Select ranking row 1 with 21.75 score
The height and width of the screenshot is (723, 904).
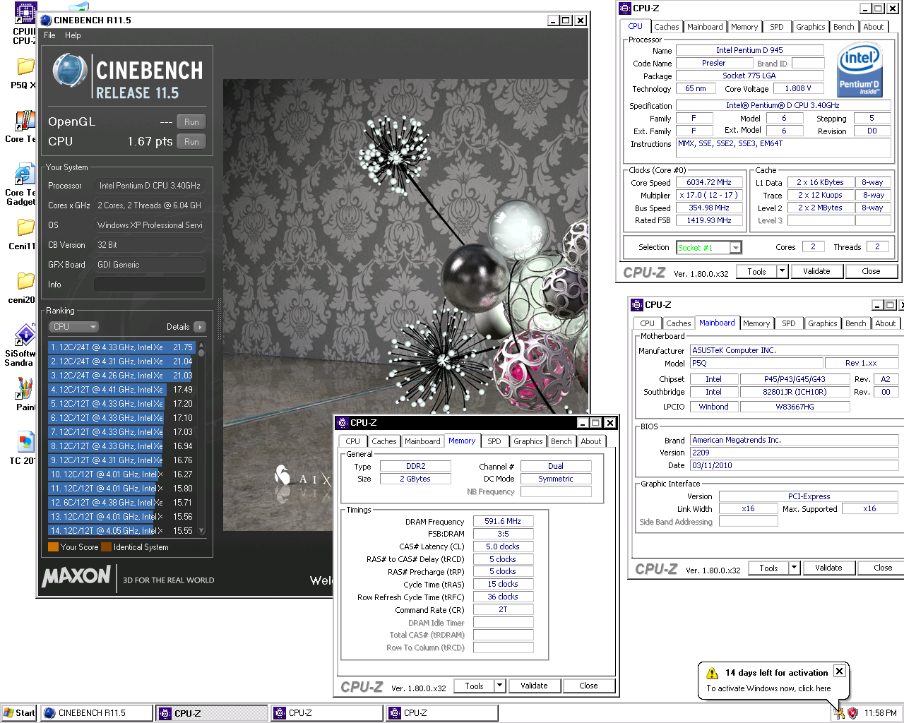click(121, 347)
